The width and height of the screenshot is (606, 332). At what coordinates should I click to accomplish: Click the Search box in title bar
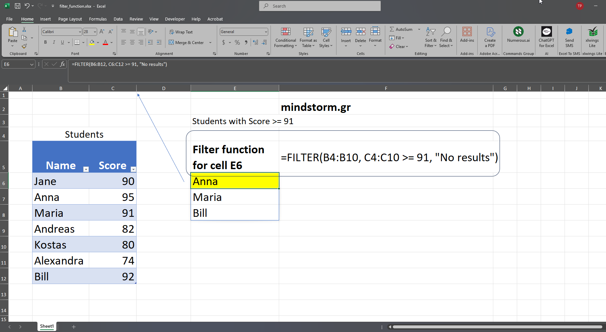(320, 6)
